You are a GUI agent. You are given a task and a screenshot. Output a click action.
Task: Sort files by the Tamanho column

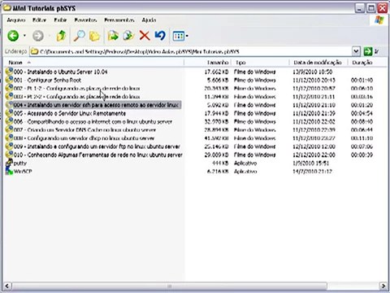click(208, 63)
